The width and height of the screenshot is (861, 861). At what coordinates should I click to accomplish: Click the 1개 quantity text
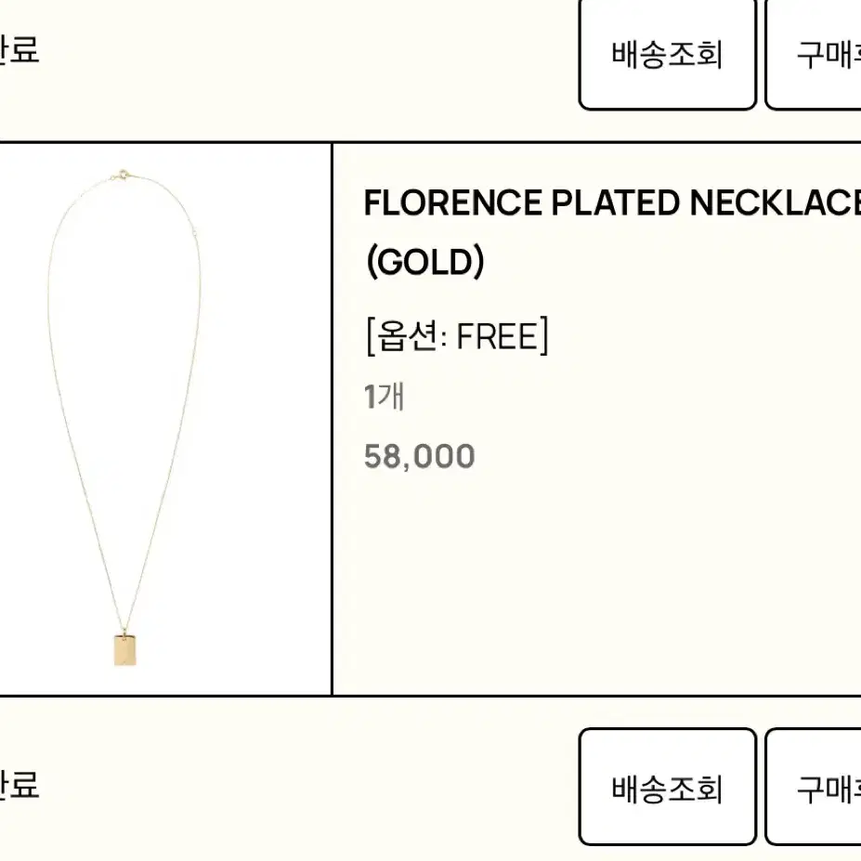tap(385, 397)
